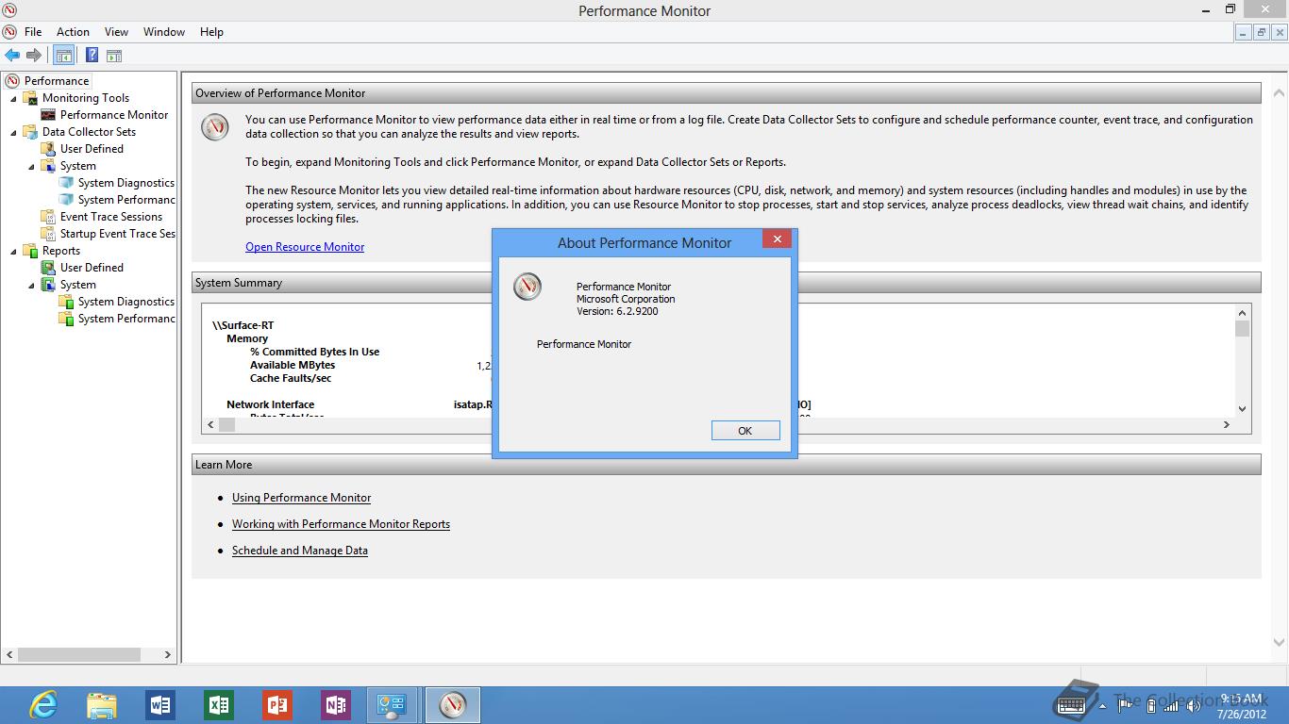Image resolution: width=1289 pixels, height=724 pixels.
Task: Launch Internet Explorer from the taskbar
Action: tap(43, 705)
